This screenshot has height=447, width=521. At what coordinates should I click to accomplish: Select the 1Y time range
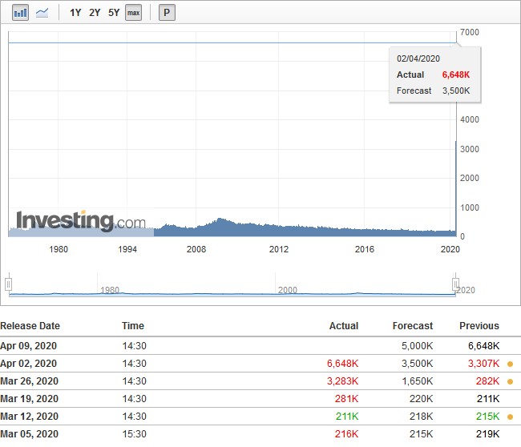(x=75, y=13)
